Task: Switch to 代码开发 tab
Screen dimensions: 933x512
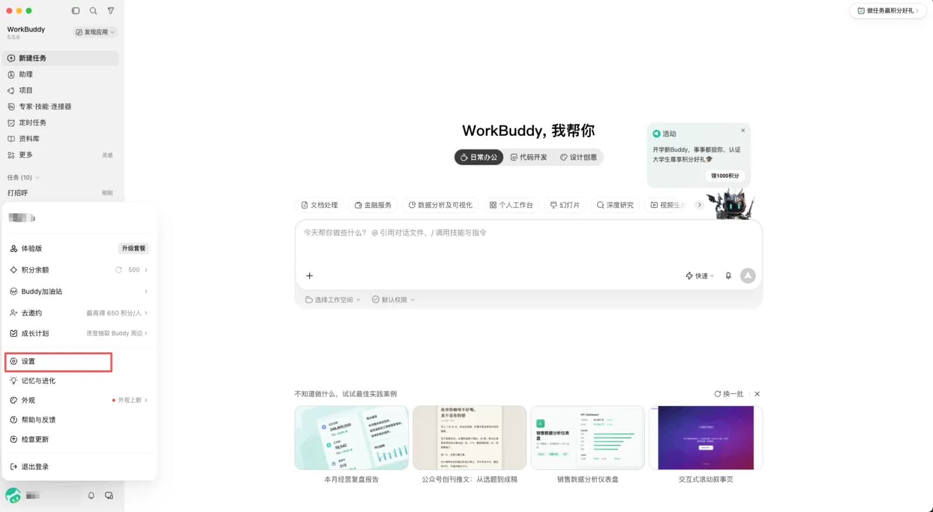Action: click(529, 157)
